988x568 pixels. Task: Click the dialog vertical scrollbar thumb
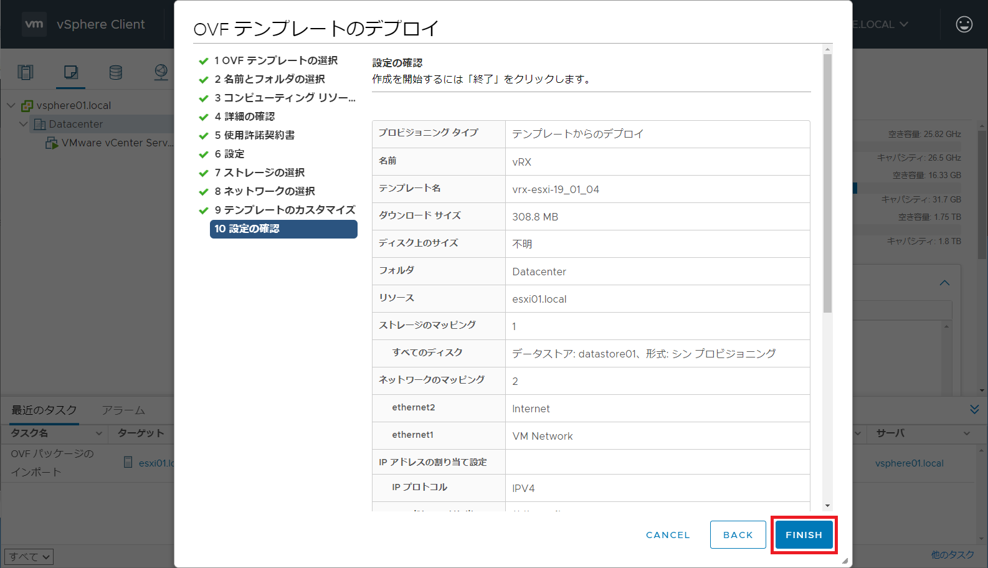[x=827, y=183]
